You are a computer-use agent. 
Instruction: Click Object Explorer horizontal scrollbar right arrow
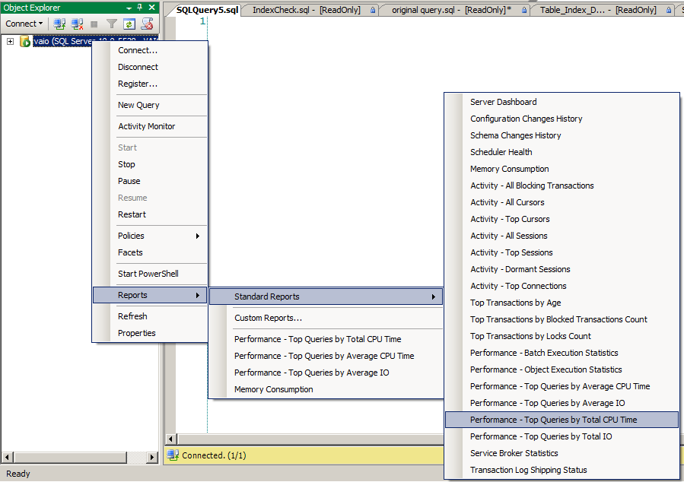pyautogui.click(x=152, y=457)
